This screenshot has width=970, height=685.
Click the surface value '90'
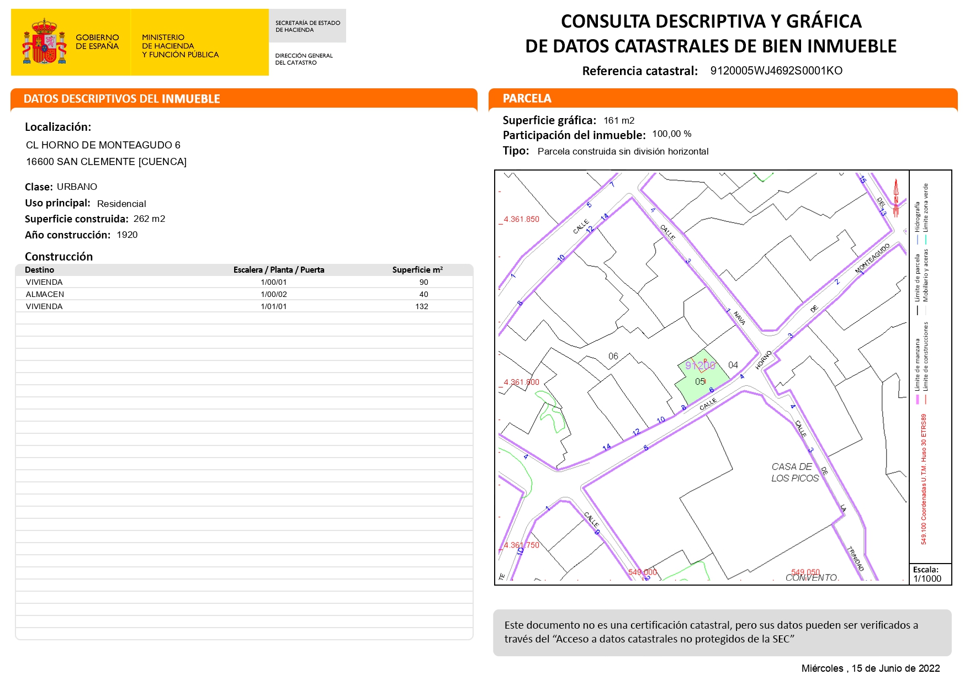423,282
